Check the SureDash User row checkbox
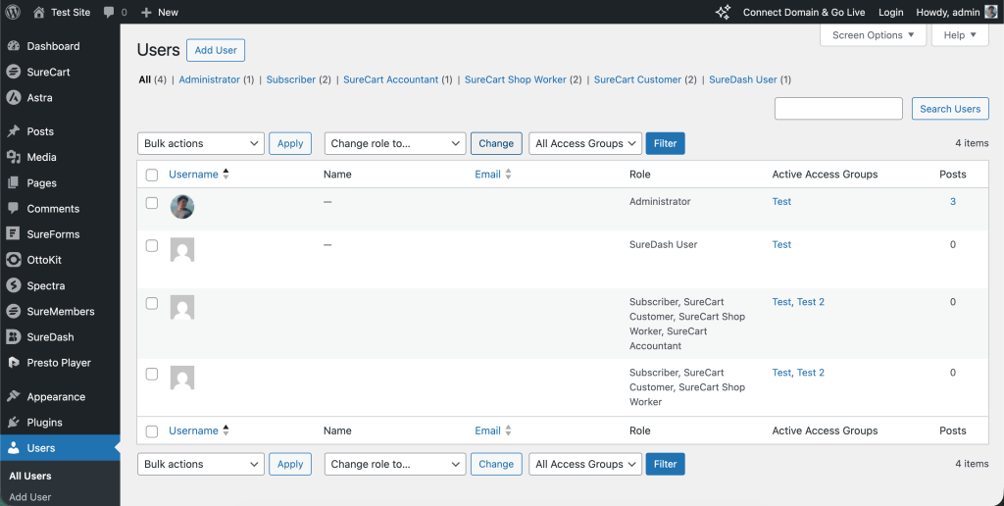Screen dimensions: 1004x506 (x=152, y=246)
